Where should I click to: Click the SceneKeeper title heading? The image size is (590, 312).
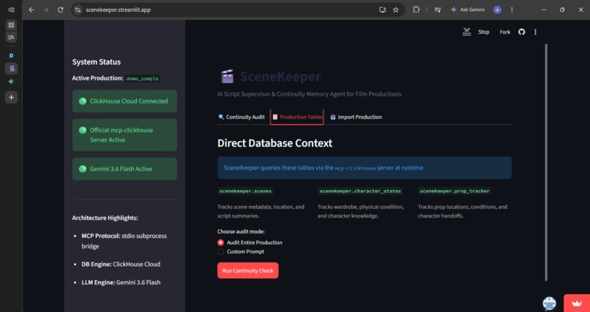pos(280,77)
